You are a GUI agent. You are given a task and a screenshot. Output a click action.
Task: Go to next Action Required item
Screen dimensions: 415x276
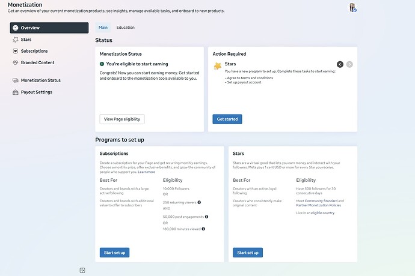[349, 64]
